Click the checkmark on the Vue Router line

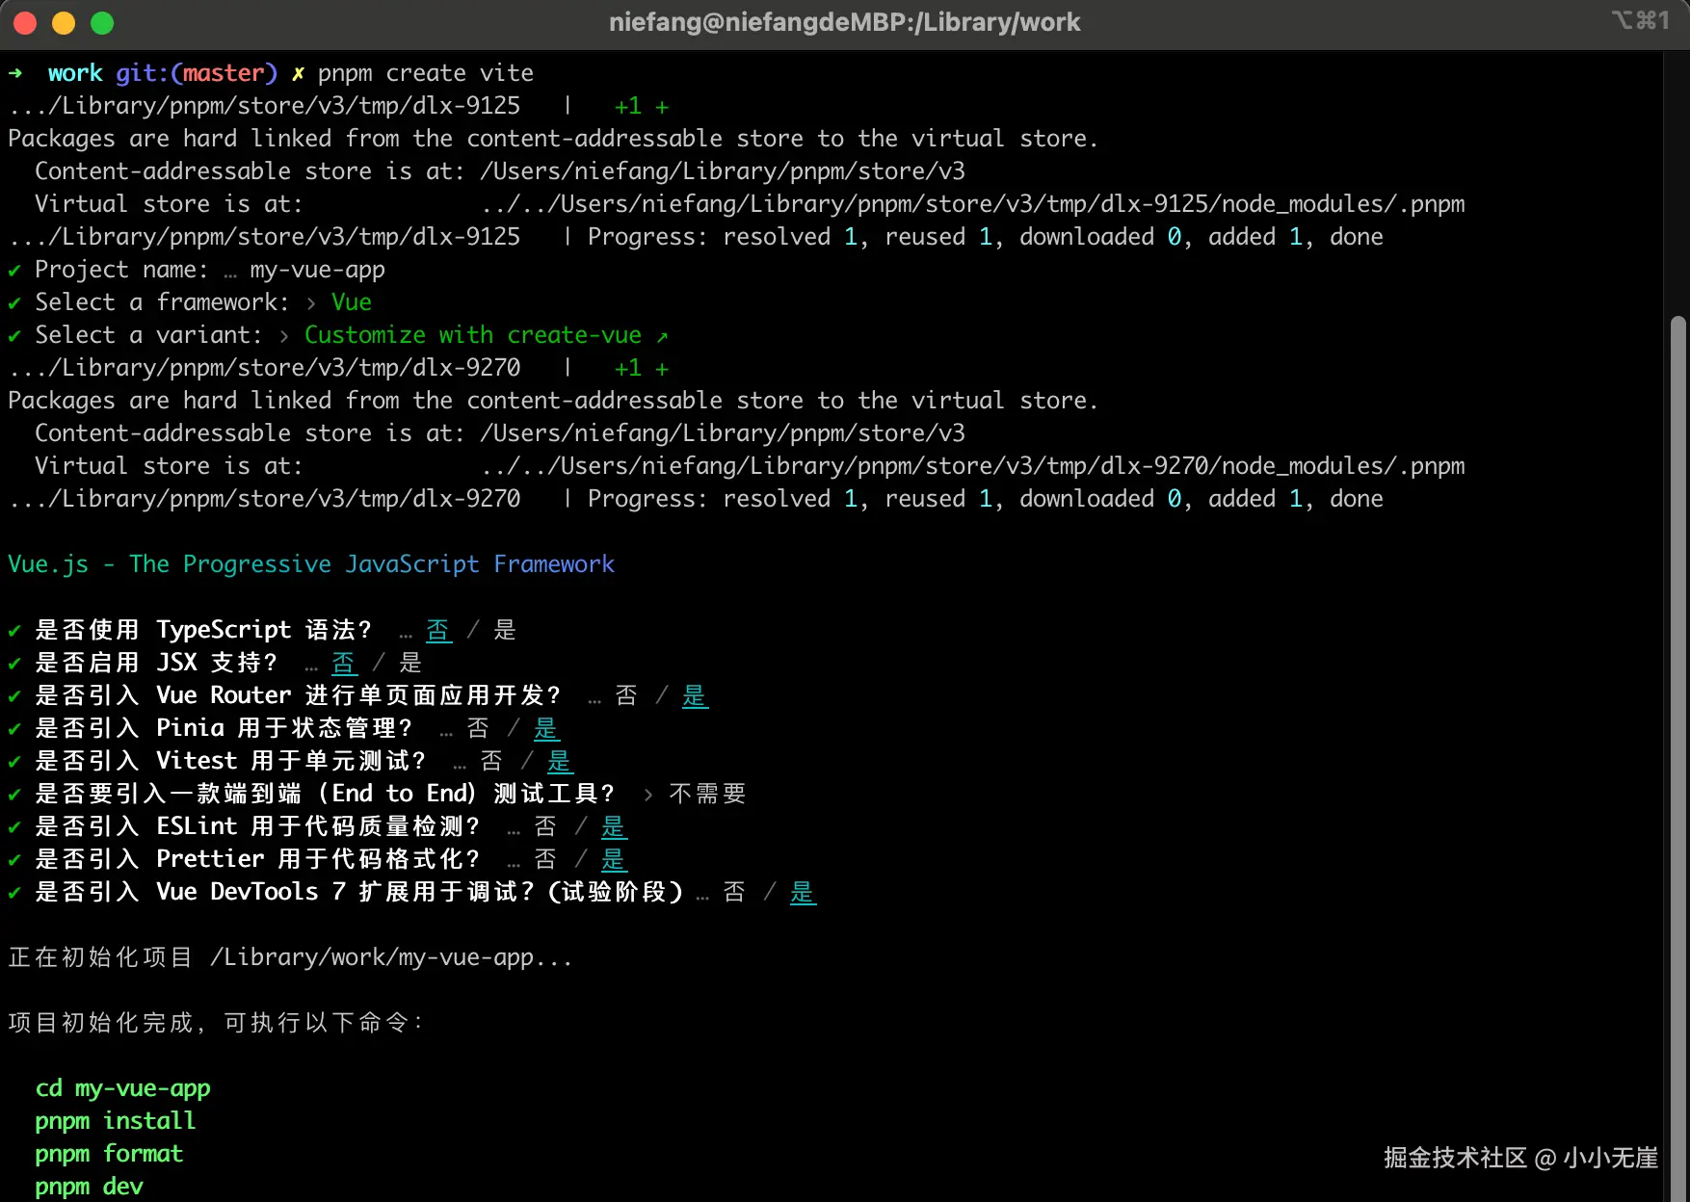coord(14,696)
